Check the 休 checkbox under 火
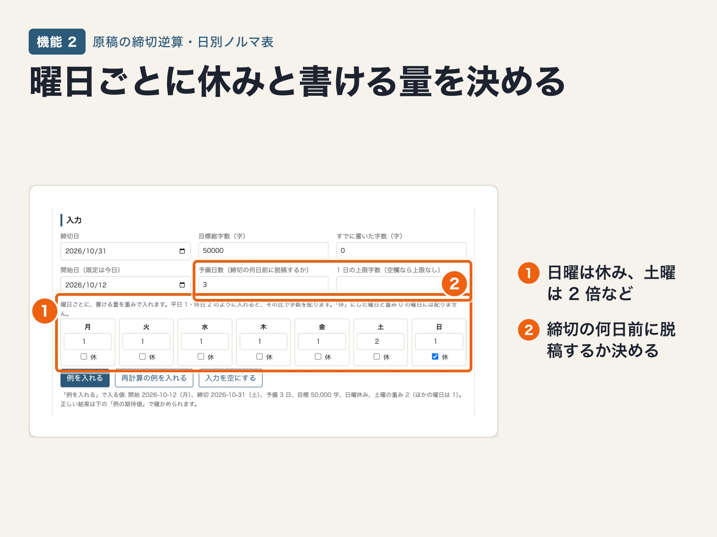This screenshot has width=717, height=537. [x=143, y=357]
